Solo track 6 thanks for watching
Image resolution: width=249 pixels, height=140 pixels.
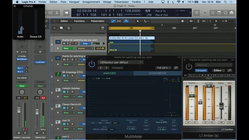68,44
